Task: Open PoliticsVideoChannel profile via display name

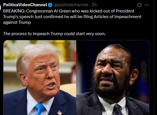Action: [25, 5]
